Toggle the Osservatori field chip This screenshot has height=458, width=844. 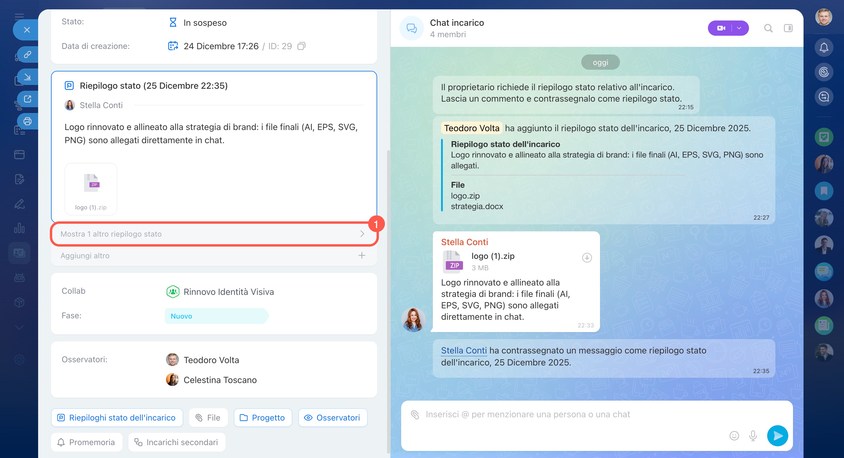point(333,417)
